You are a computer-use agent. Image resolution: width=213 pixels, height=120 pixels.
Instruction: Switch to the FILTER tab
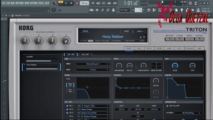159,48
